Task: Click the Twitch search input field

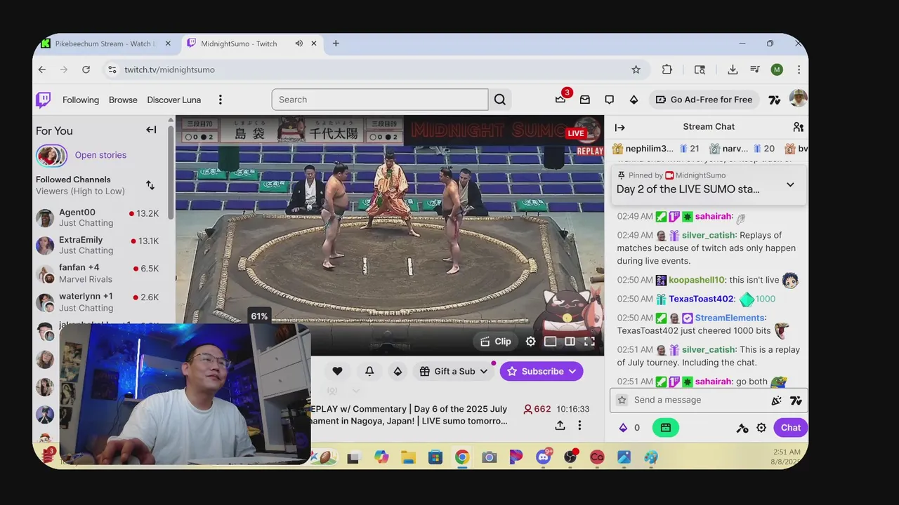Action: click(380, 100)
